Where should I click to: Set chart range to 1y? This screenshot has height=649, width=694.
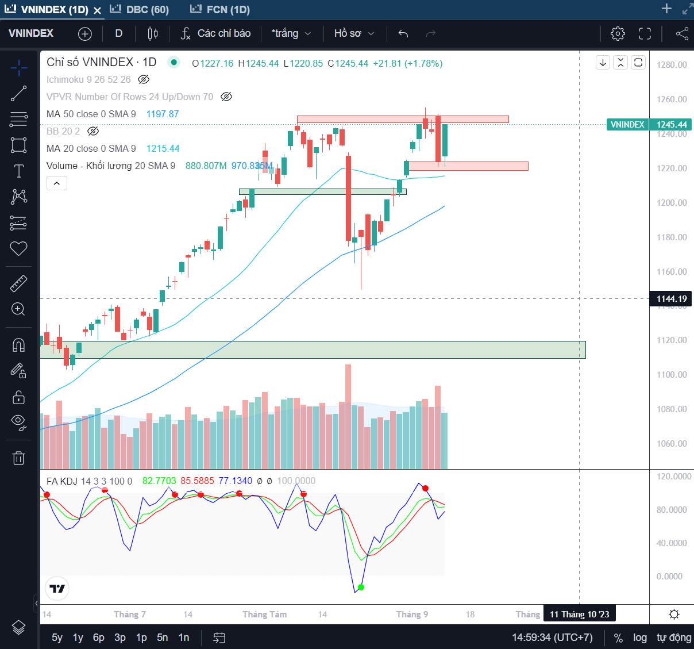(x=78, y=638)
